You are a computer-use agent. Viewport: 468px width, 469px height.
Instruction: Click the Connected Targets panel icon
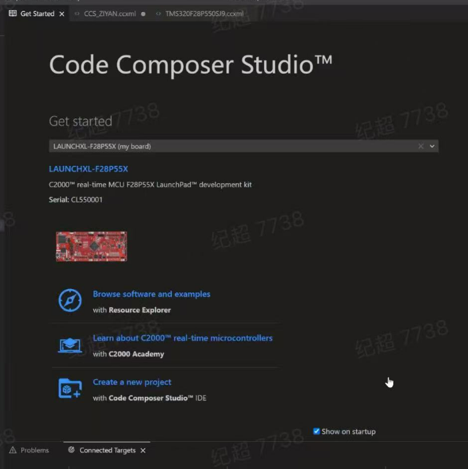[71, 450]
